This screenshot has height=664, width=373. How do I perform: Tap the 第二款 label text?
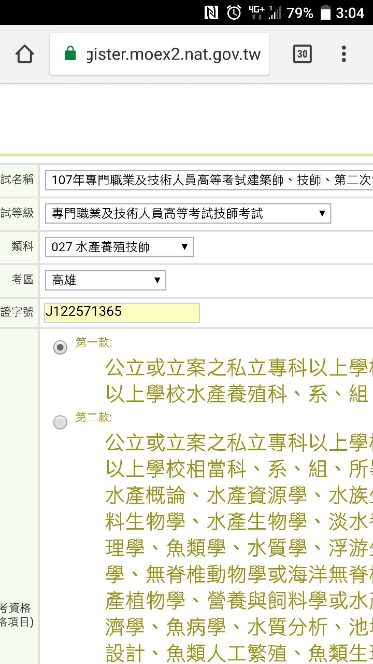point(94,417)
